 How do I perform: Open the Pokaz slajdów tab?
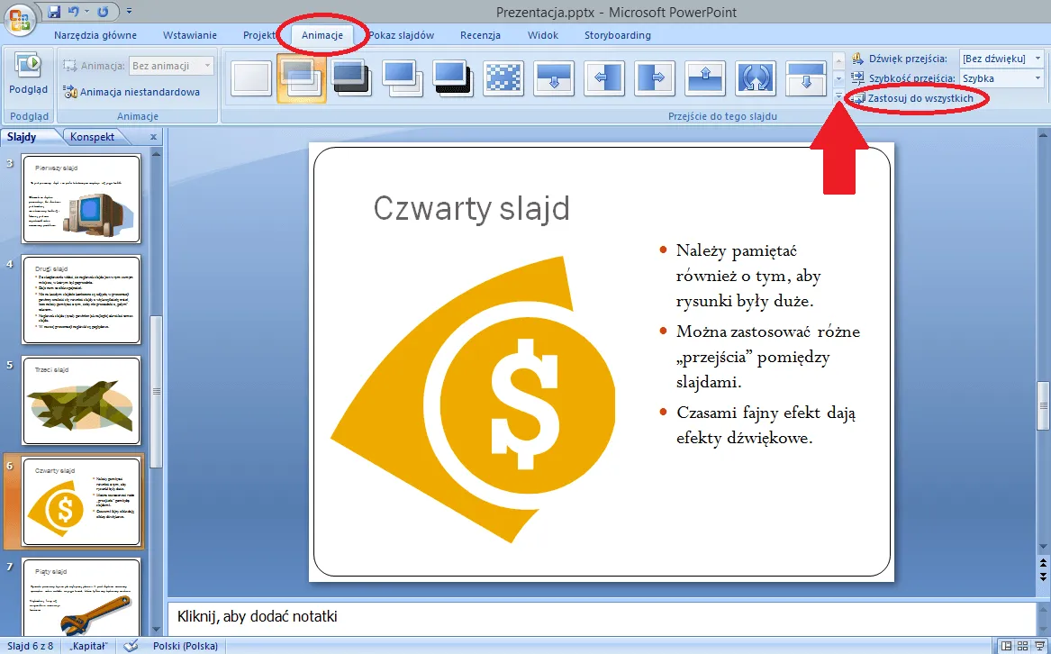pyautogui.click(x=402, y=35)
